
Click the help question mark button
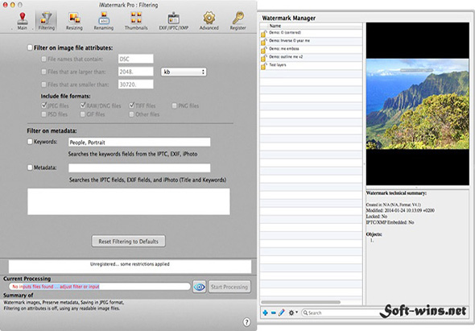pos(247,322)
